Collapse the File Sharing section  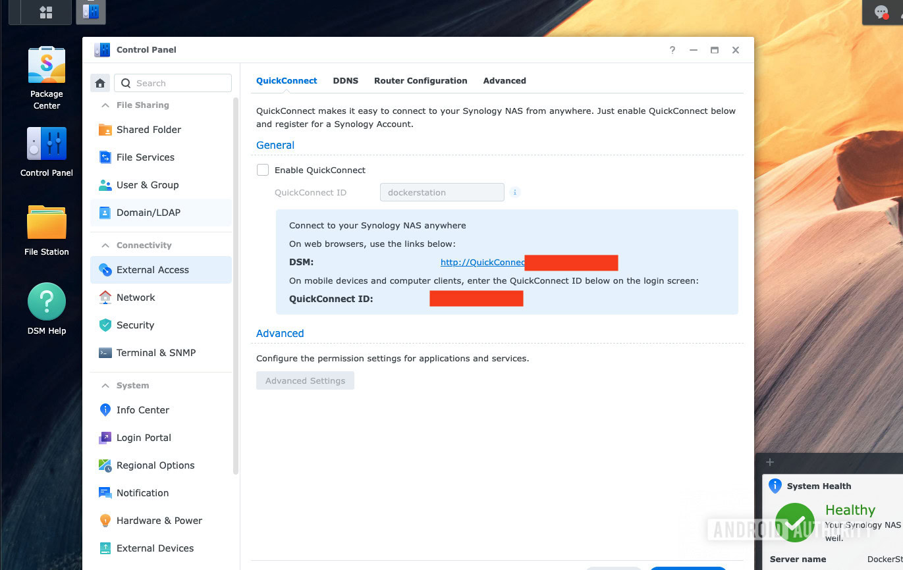click(105, 105)
